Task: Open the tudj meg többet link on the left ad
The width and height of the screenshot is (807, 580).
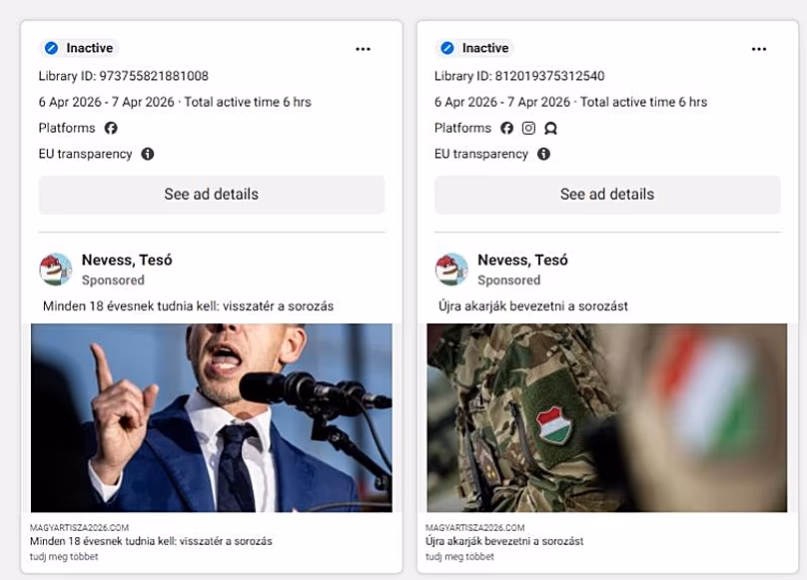Action: point(65,556)
